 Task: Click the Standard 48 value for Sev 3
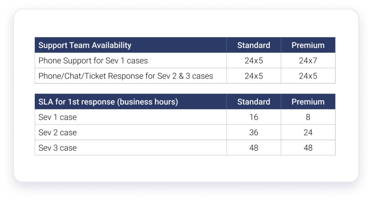click(253, 148)
